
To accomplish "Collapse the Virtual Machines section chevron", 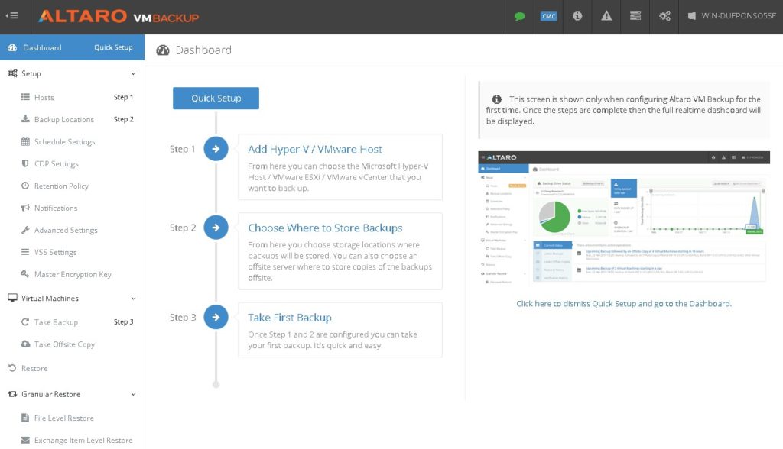I will click(x=133, y=299).
